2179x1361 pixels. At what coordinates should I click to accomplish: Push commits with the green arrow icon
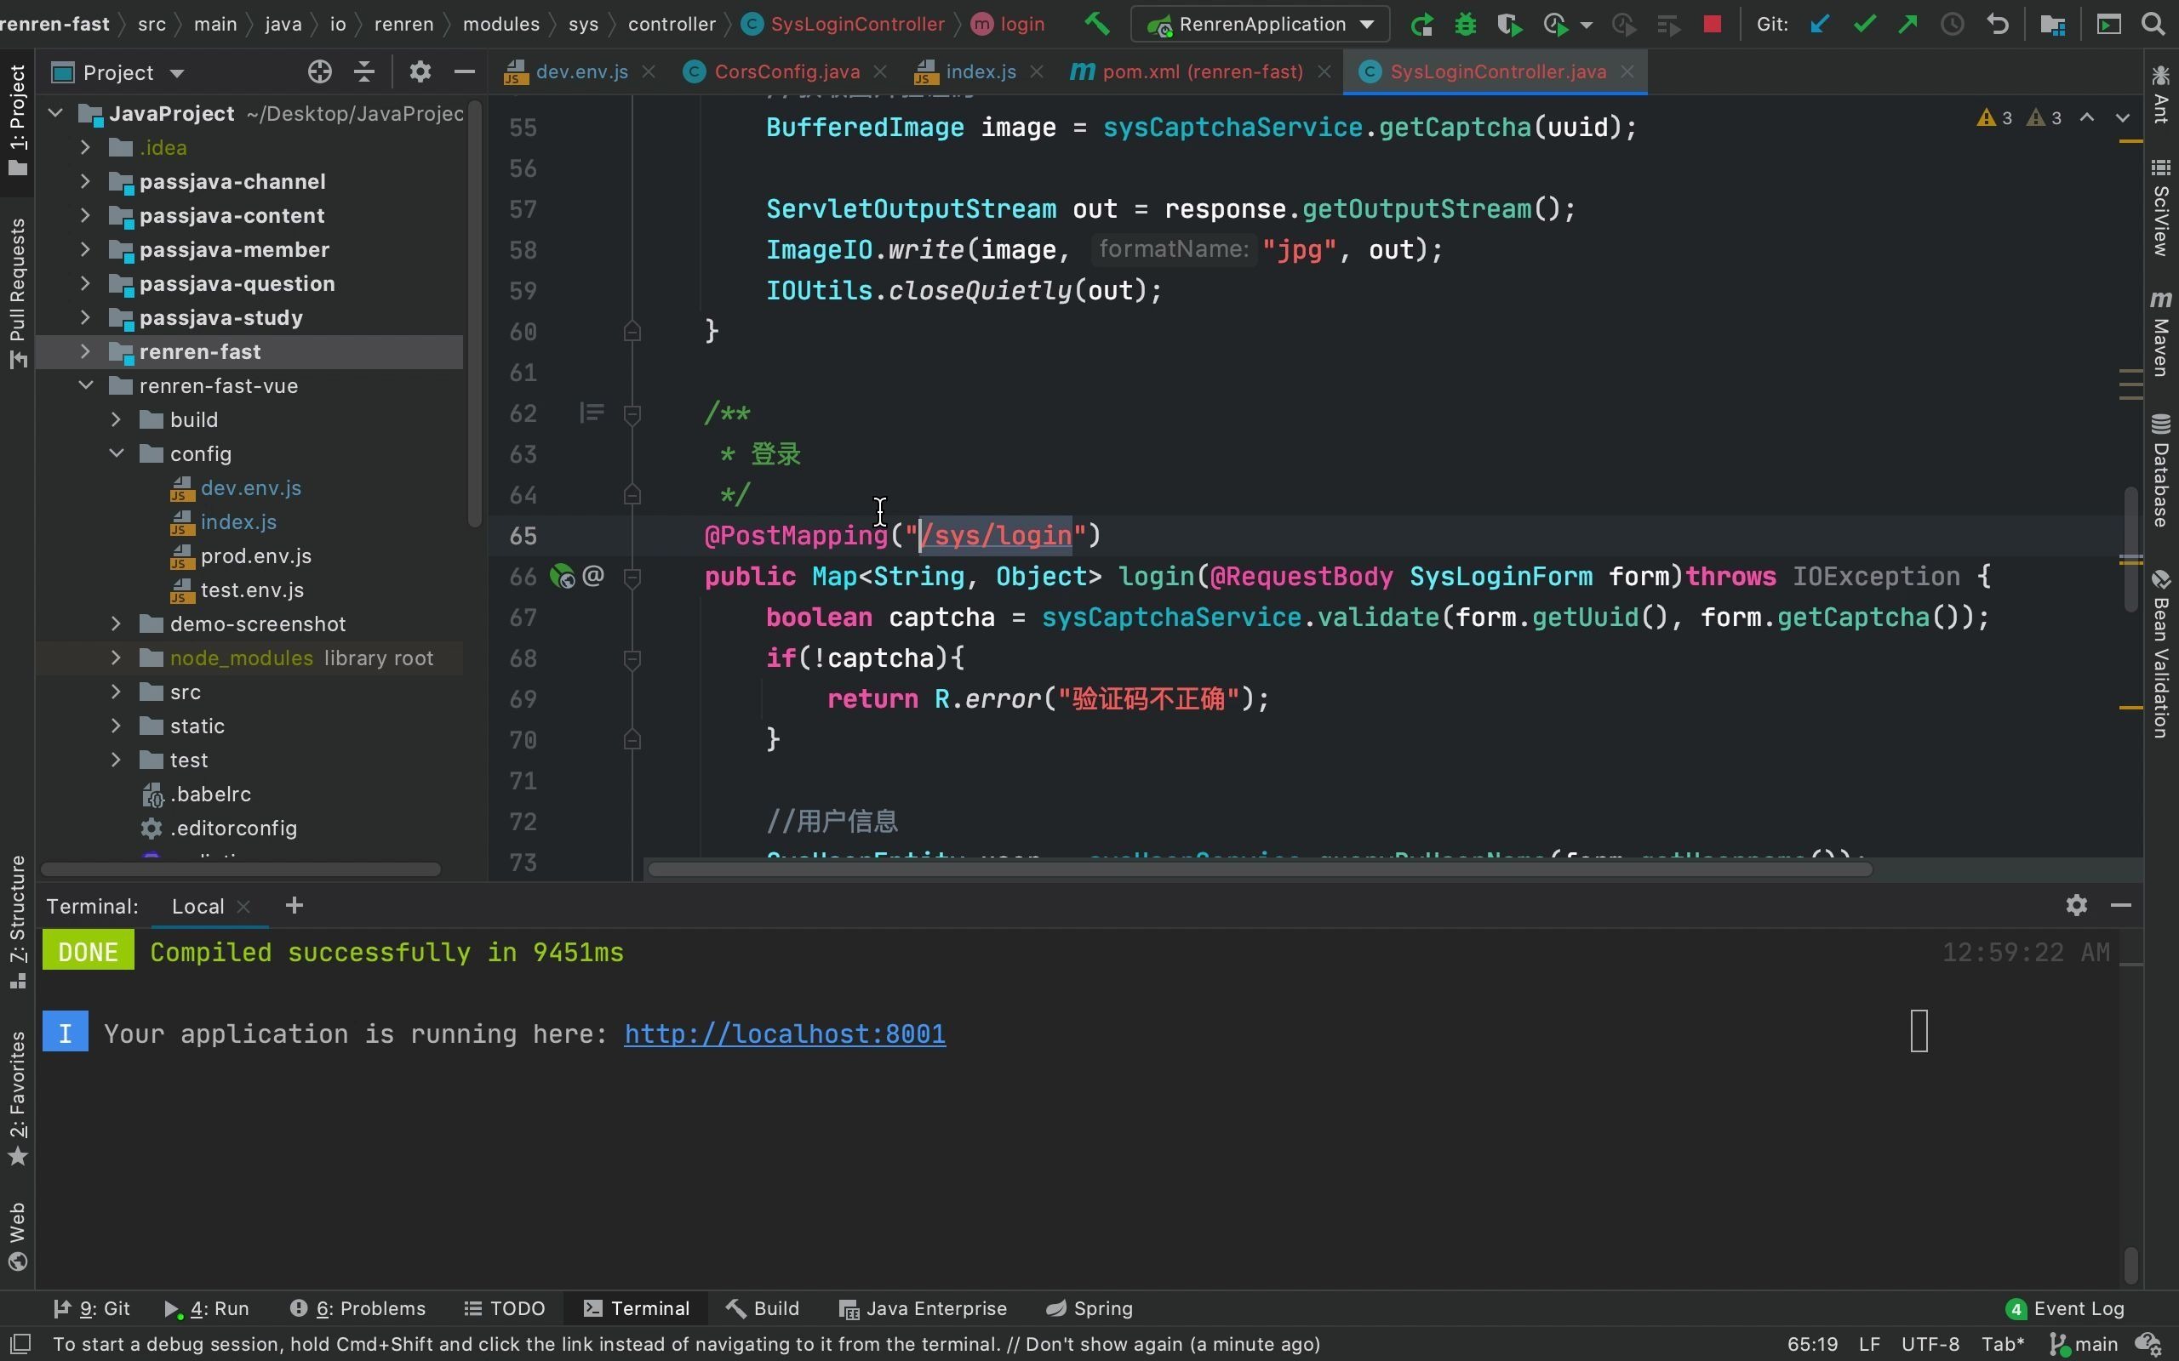tap(1907, 25)
